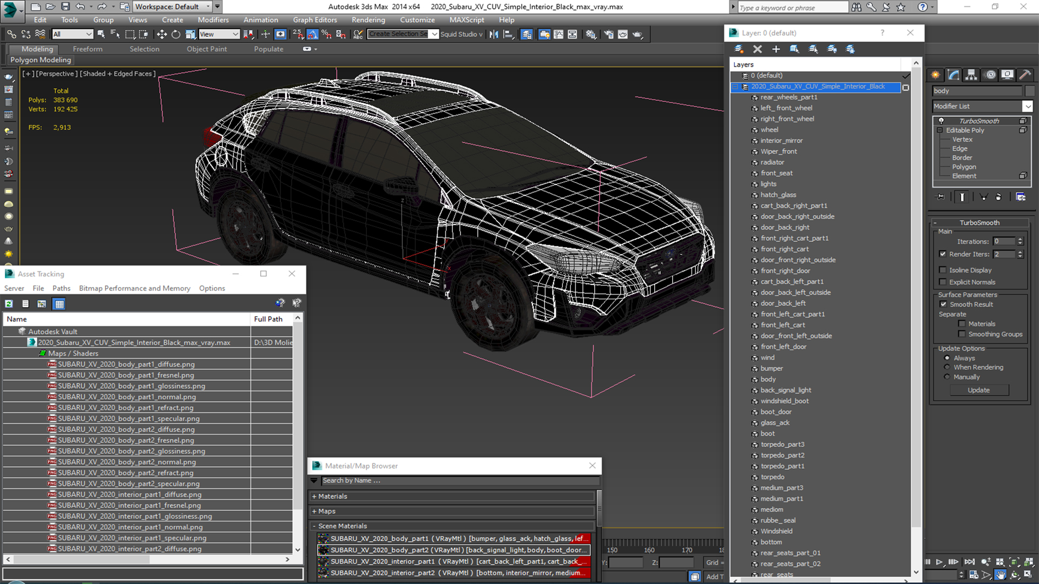Click Pin Stack icon below modifier stack
1039x584 pixels.
click(941, 197)
